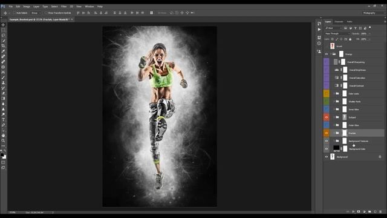Expand the Subject group
This screenshot has height=218, width=387.
[x=334, y=117]
